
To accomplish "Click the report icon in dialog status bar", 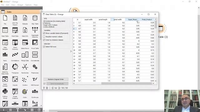I will pyautogui.click(x=47, y=88).
